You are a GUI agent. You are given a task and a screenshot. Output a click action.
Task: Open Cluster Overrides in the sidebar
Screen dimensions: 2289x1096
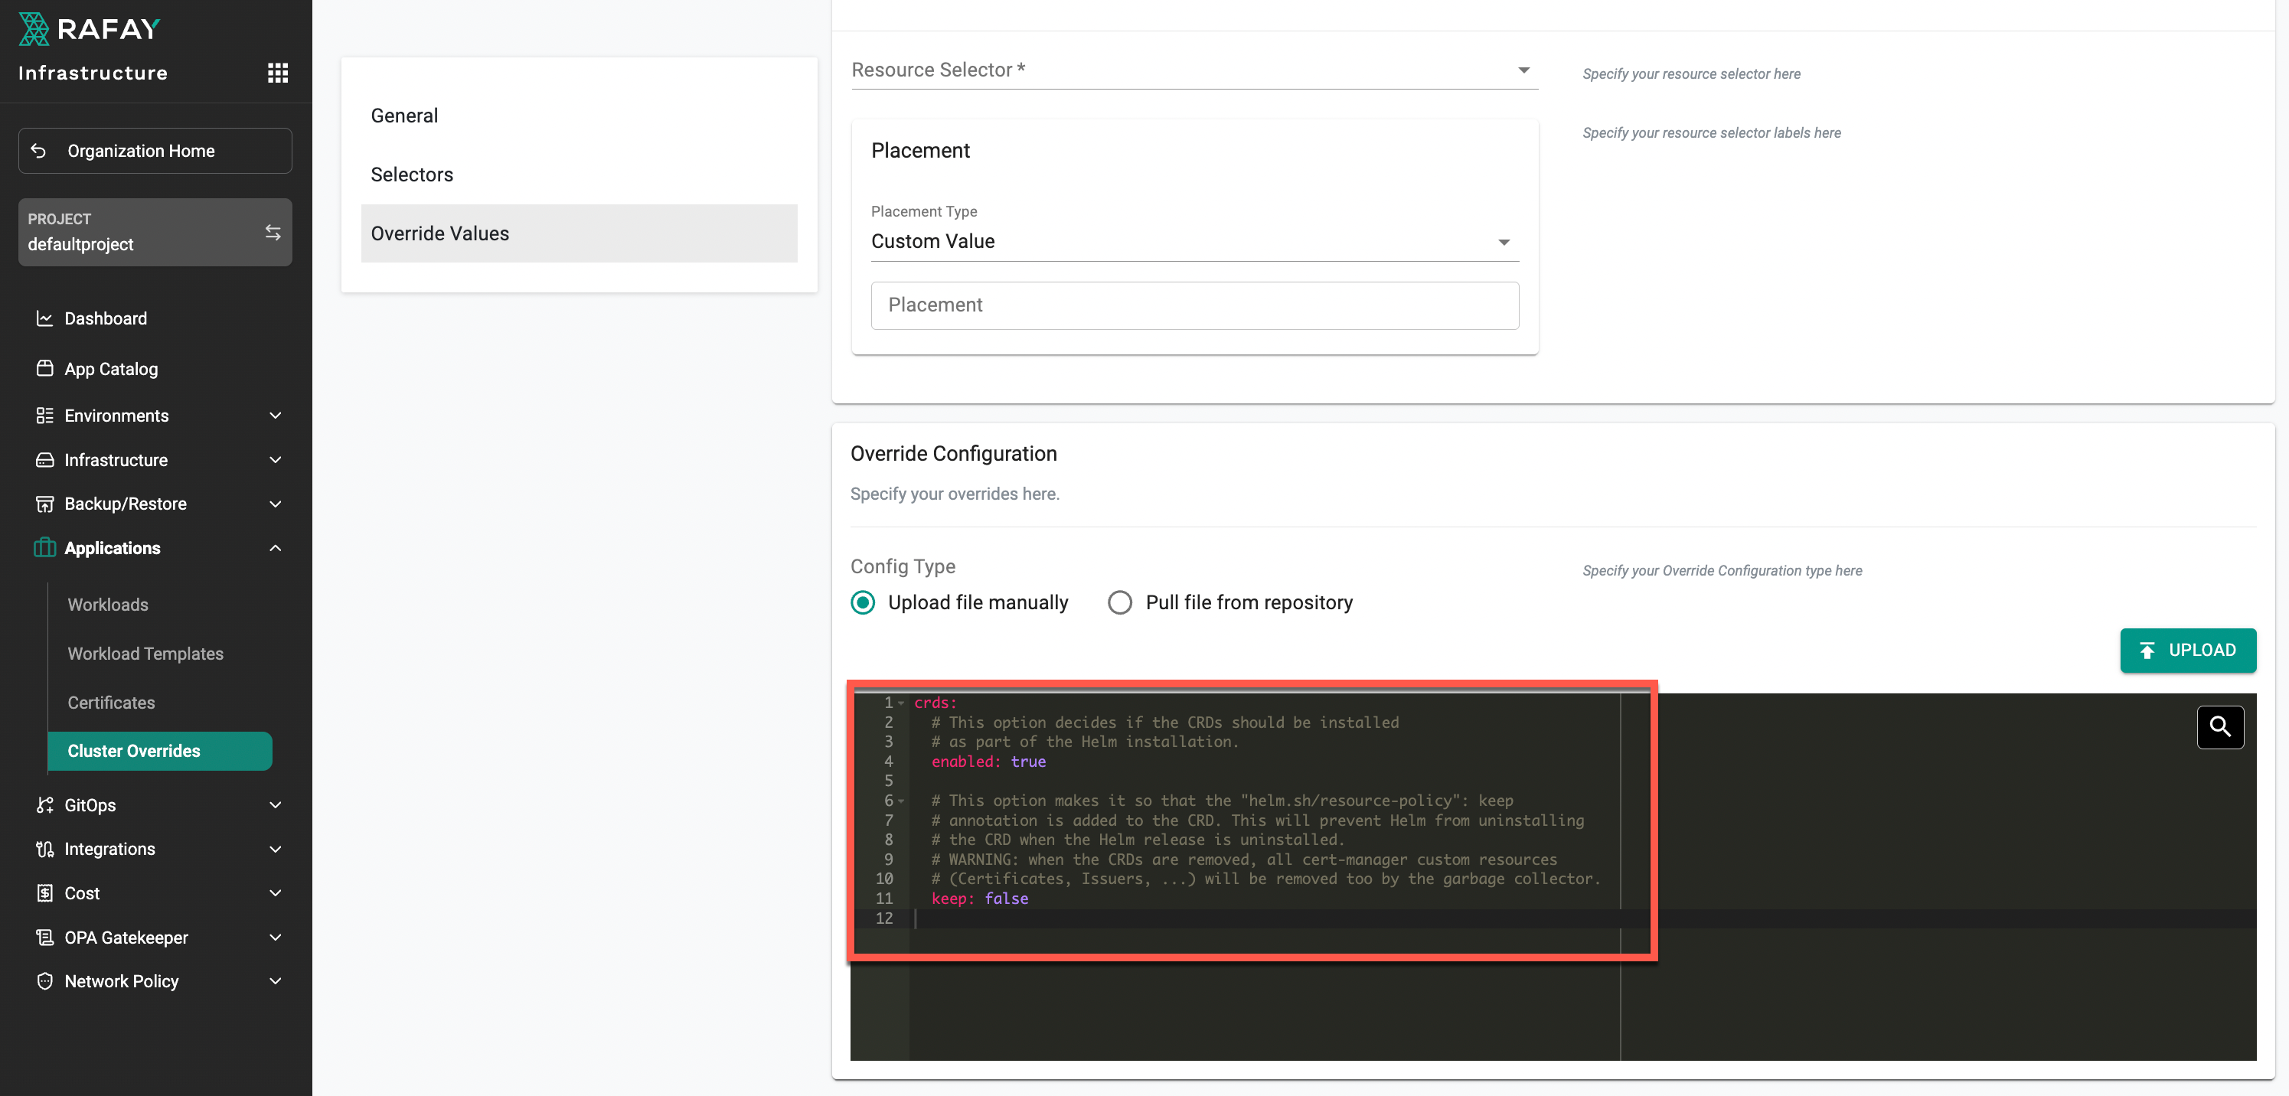click(160, 752)
